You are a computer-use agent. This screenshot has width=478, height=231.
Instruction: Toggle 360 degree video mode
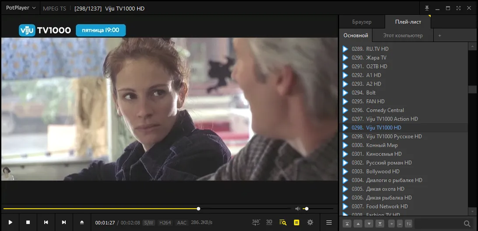(x=256, y=222)
